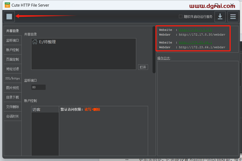Open the SSL/https tab
Screen dimensions: 242x161
tap(12, 78)
